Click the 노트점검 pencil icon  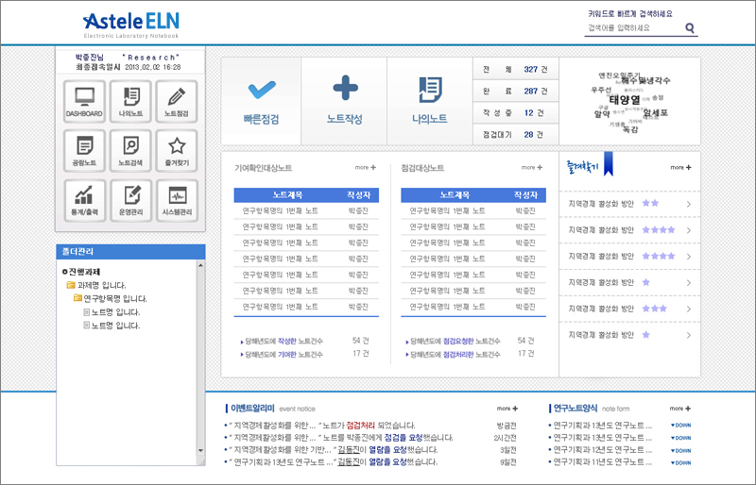pyautogui.click(x=177, y=101)
